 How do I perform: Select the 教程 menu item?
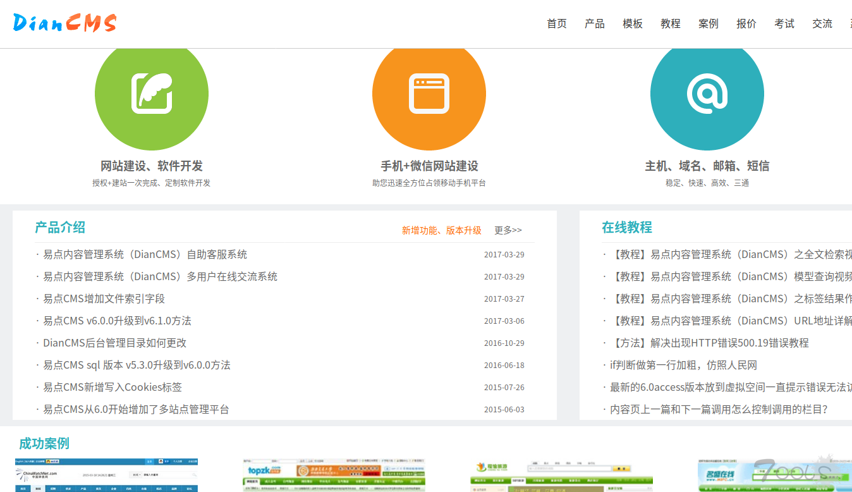point(671,23)
